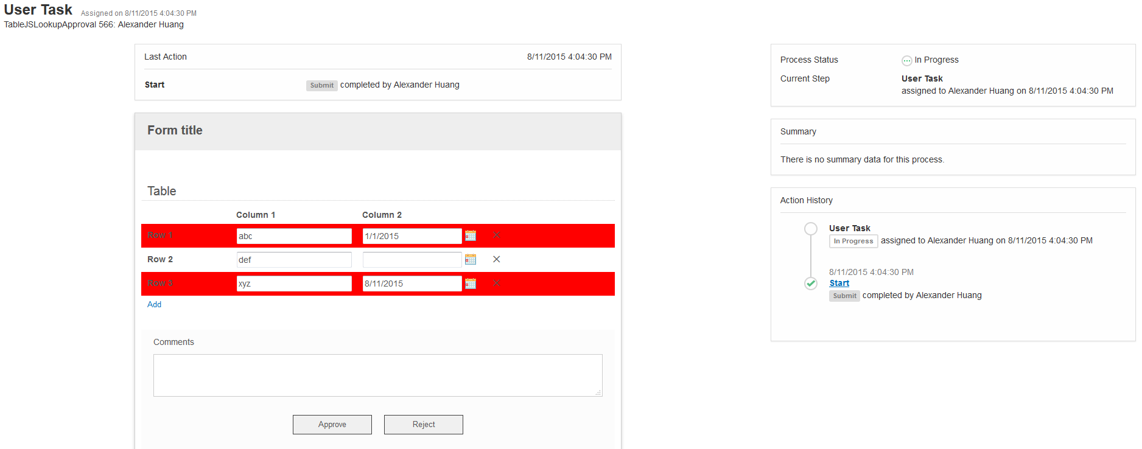Click inside the Comments text area
Viewport: 1142px width, 449px height.
[378, 375]
